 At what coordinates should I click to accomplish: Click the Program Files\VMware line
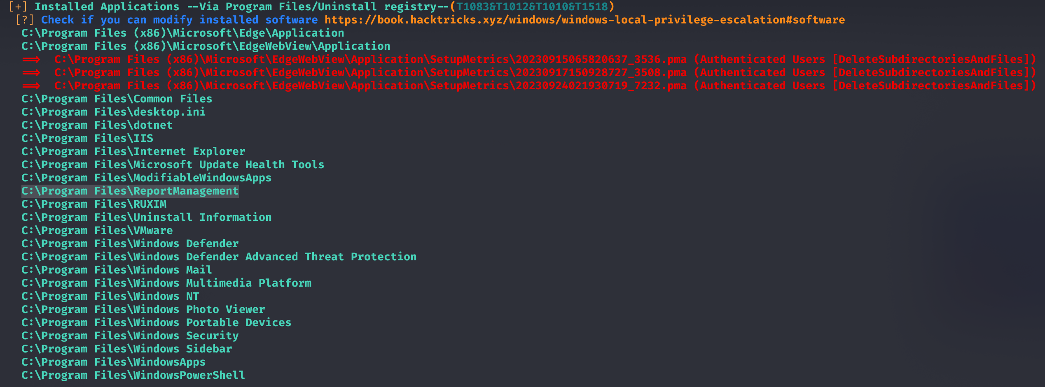pos(97,230)
